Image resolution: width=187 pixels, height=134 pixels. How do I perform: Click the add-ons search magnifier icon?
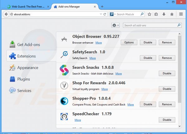coord(179,25)
